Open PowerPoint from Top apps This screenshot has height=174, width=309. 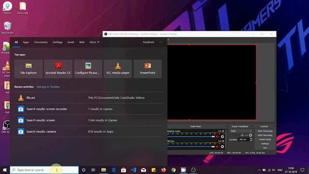point(148,69)
